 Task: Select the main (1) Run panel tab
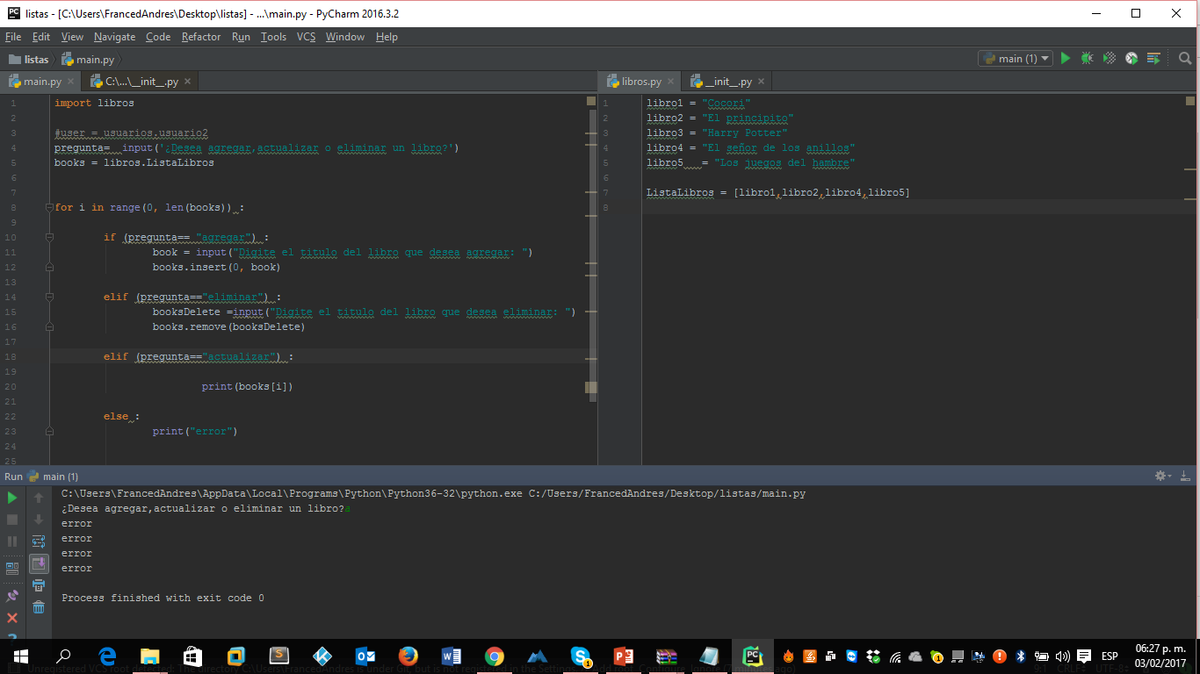pos(53,477)
